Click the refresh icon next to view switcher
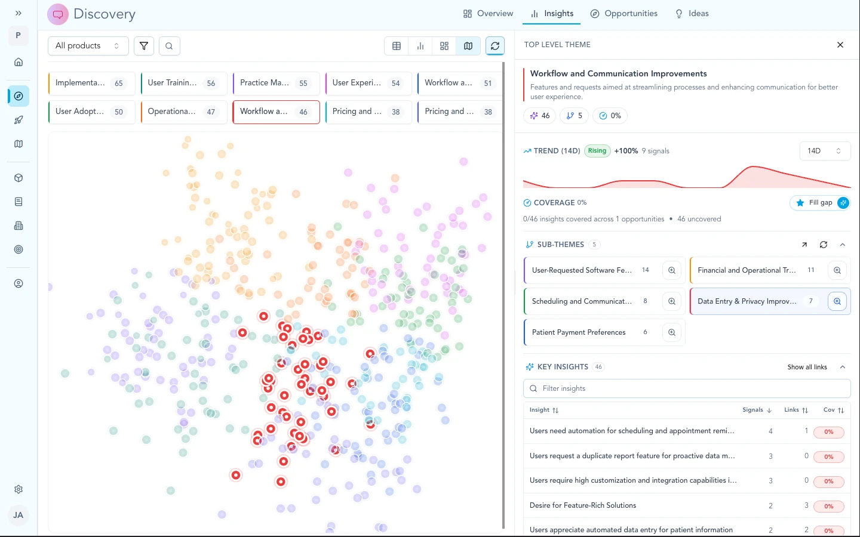 tap(495, 46)
